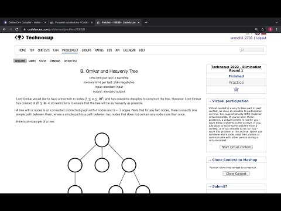
Task: Click the problem title B. Omkar and Heavenly Tree
Action: pos(109,71)
